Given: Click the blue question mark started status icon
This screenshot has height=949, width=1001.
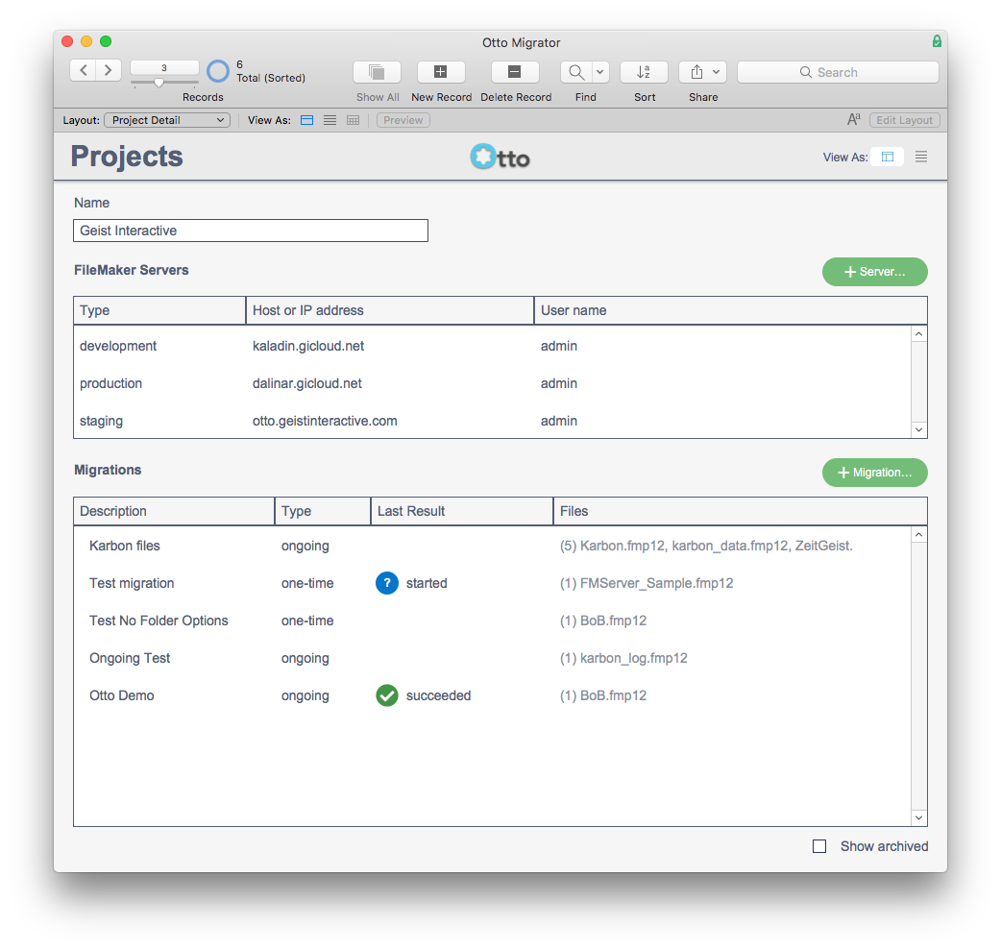Looking at the screenshot, I should click(x=387, y=583).
